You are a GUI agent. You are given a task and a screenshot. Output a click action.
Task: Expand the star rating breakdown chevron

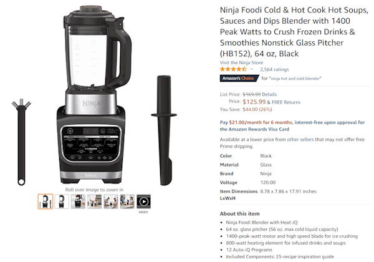pyautogui.click(x=251, y=69)
